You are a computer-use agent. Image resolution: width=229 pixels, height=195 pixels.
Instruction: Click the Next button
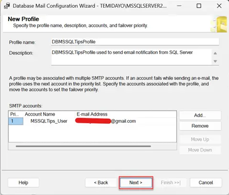tap(136, 183)
